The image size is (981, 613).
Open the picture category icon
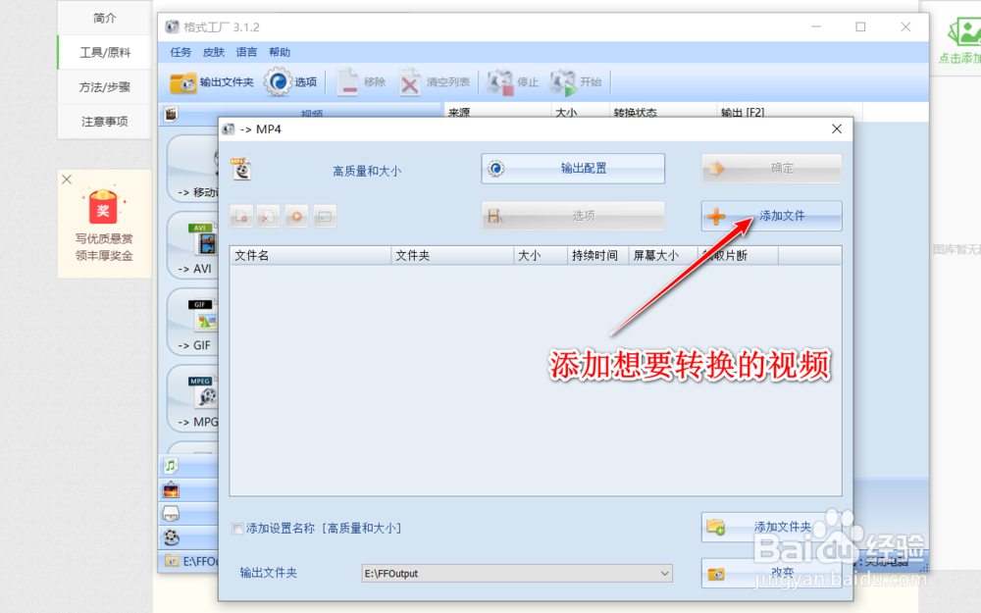click(171, 489)
